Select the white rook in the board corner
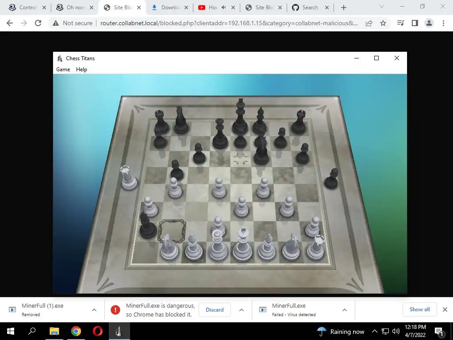 [315, 248]
